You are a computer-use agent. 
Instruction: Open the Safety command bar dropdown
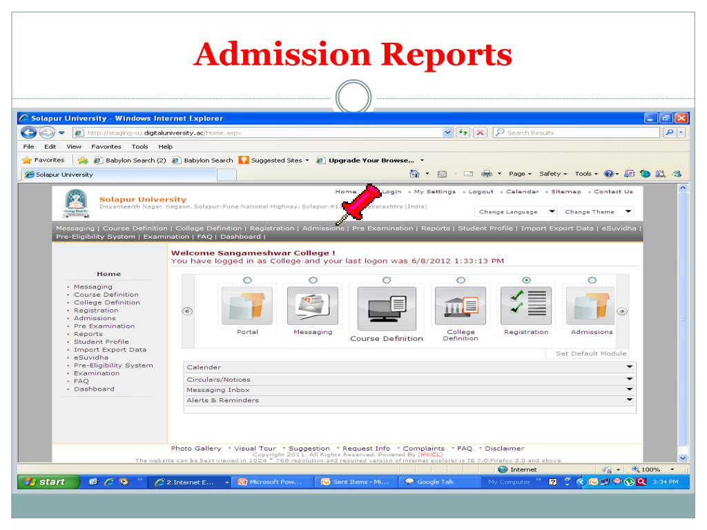click(553, 173)
